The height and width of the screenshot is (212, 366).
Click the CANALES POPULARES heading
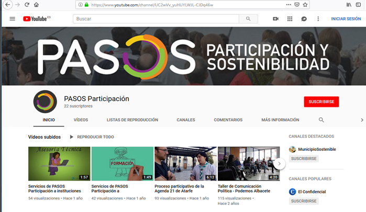coord(310,179)
